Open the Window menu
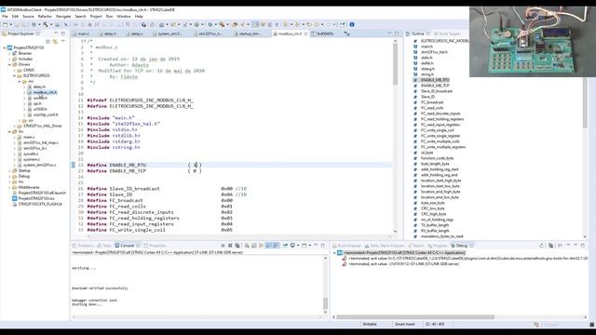596x335 pixels. point(124,17)
